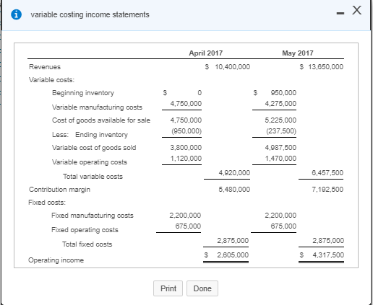Select April variable operating costs 1,120,000
The image size is (373, 305).
point(186,159)
